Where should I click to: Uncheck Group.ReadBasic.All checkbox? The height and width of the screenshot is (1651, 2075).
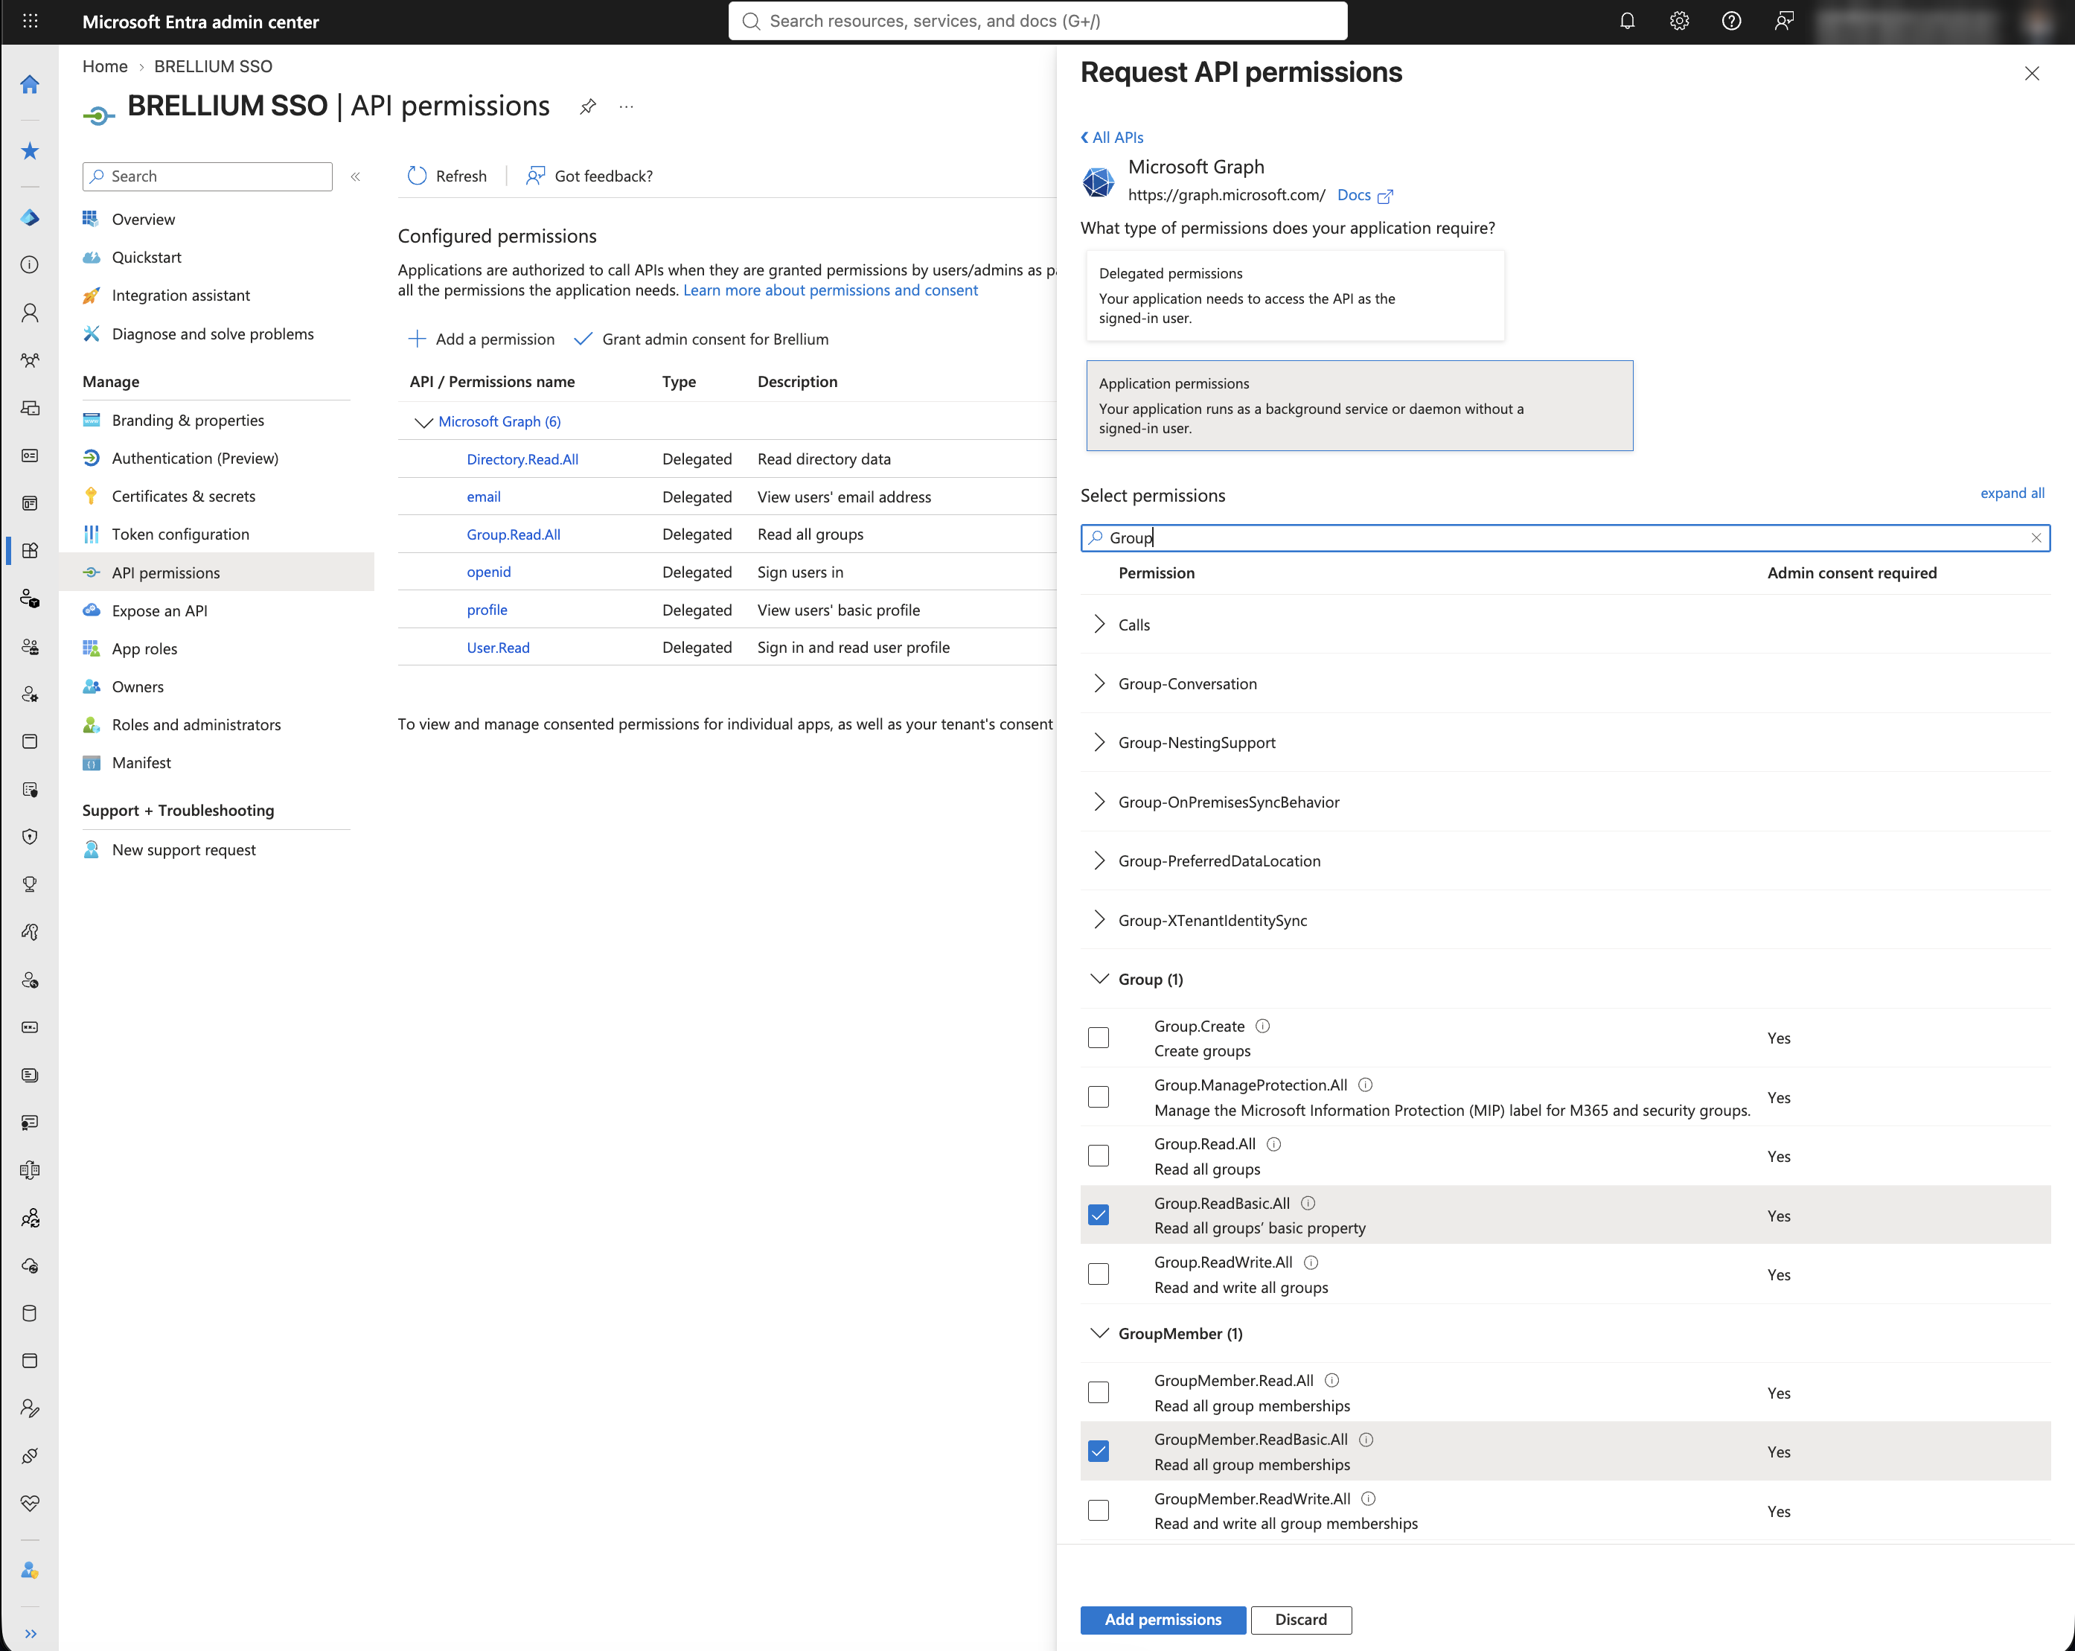pos(1098,1215)
